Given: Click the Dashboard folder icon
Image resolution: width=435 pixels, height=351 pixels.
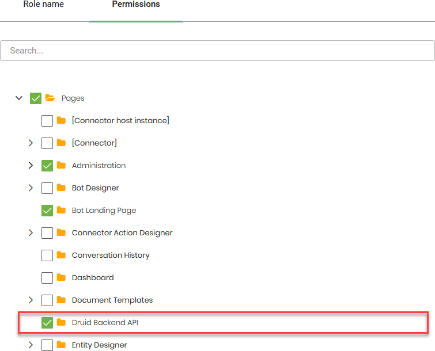Looking at the screenshot, I should click(x=61, y=278).
